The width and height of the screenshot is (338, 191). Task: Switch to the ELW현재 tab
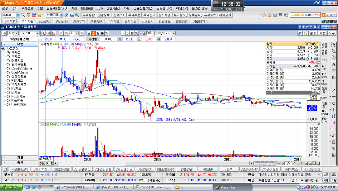pyautogui.click(x=45, y=21)
